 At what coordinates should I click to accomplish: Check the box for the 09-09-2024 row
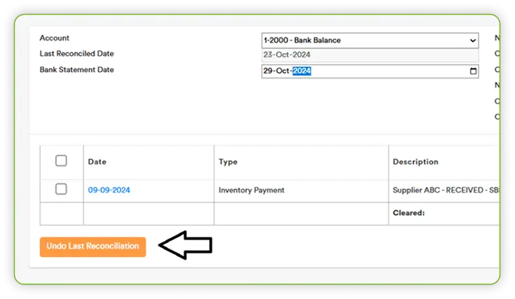pyautogui.click(x=61, y=189)
